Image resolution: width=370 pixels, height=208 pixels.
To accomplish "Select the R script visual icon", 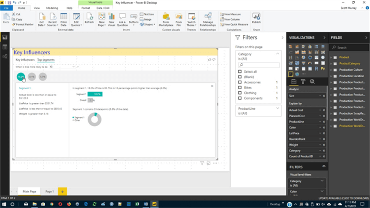I will tap(317, 69).
